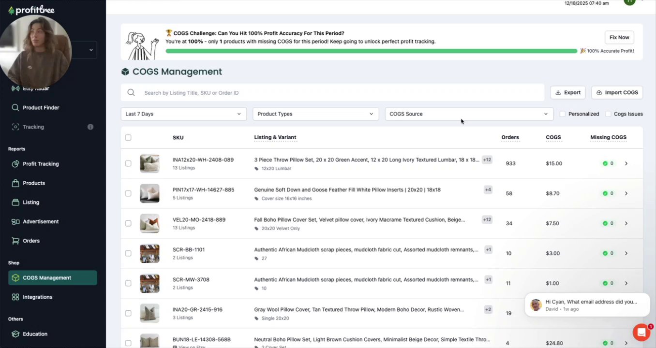Click the Listing lock icon
The image size is (656, 348).
15,203
